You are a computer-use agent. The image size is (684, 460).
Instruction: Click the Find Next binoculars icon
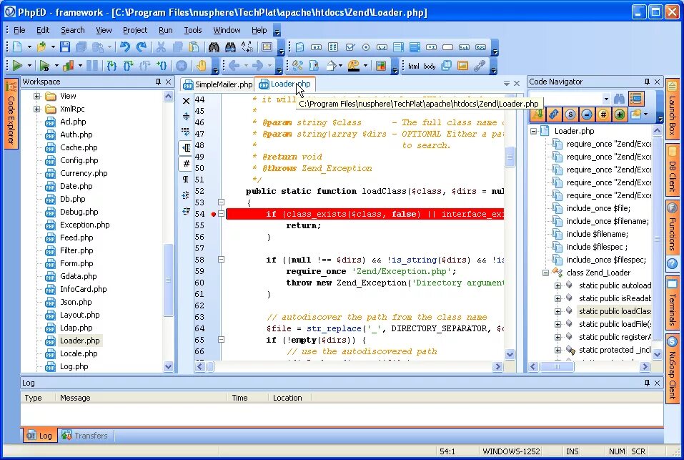click(x=230, y=47)
